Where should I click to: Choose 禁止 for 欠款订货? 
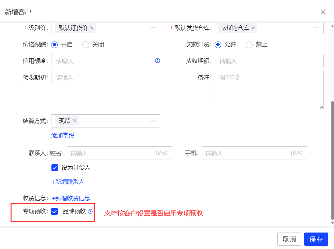tap(249, 44)
